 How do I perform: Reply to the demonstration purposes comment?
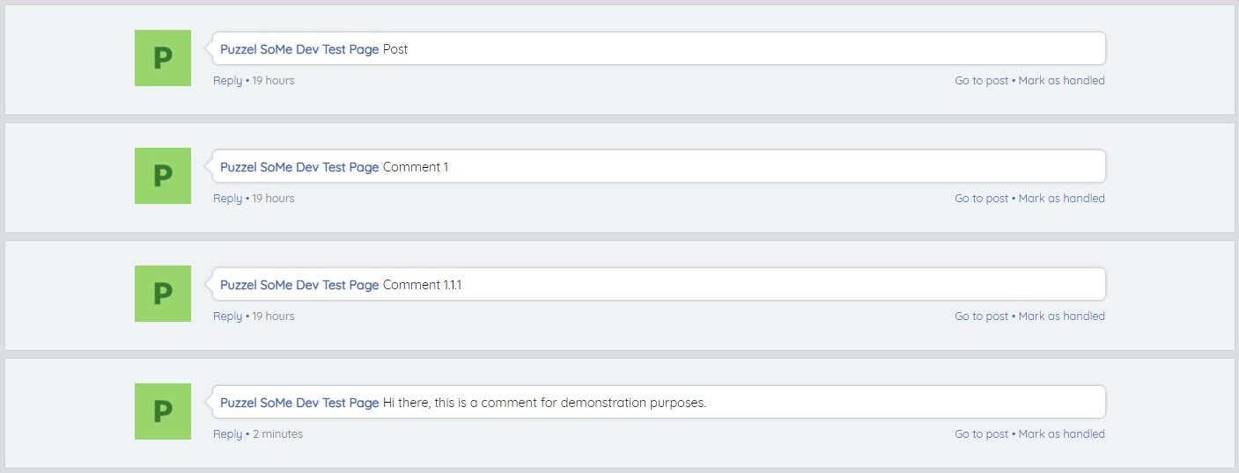click(227, 434)
